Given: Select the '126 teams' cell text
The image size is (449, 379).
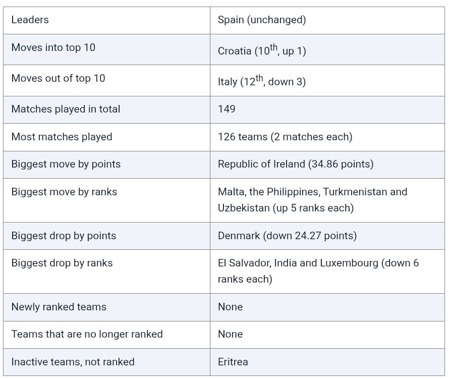Looking at the screenshot, I should pos(285,137).
